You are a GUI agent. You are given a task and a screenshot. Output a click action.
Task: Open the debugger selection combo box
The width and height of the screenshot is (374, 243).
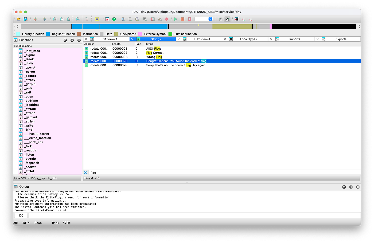[x=204, y=19]
